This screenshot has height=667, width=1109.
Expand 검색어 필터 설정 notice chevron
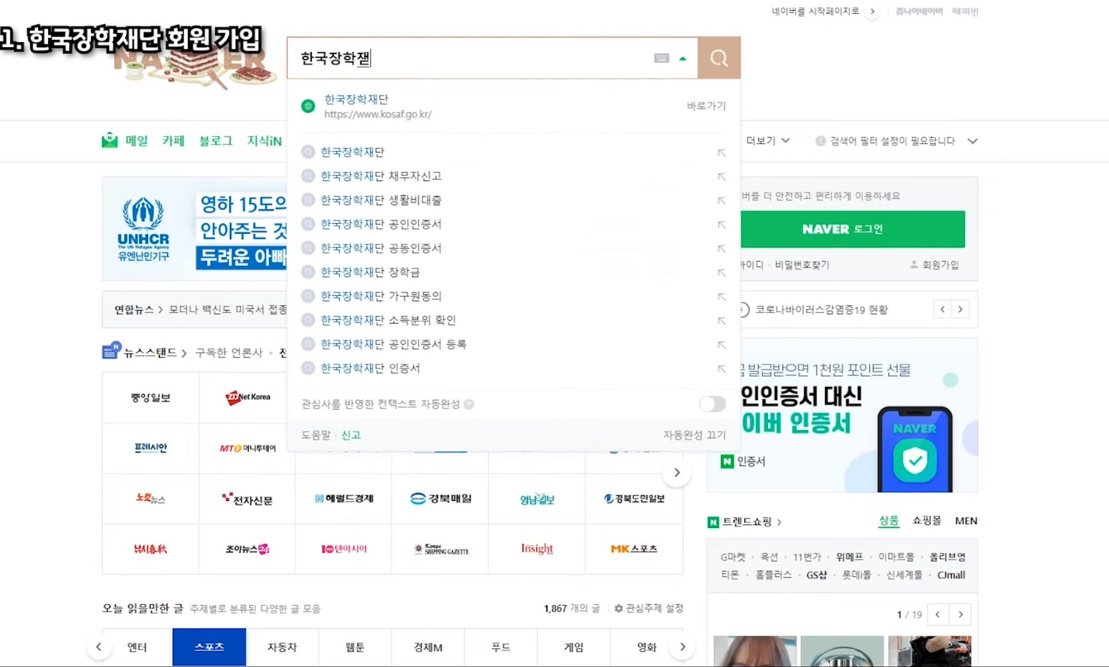tap(972, 141)
